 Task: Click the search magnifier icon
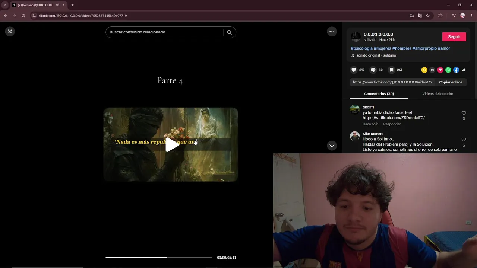tap(229, 32)
